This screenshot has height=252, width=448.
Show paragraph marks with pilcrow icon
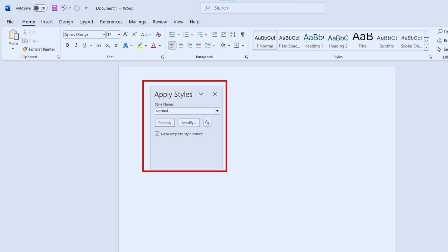242,34
